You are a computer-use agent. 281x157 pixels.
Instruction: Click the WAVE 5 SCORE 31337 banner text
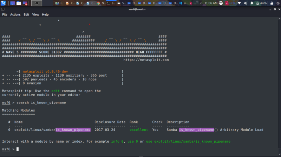point(34,52)
